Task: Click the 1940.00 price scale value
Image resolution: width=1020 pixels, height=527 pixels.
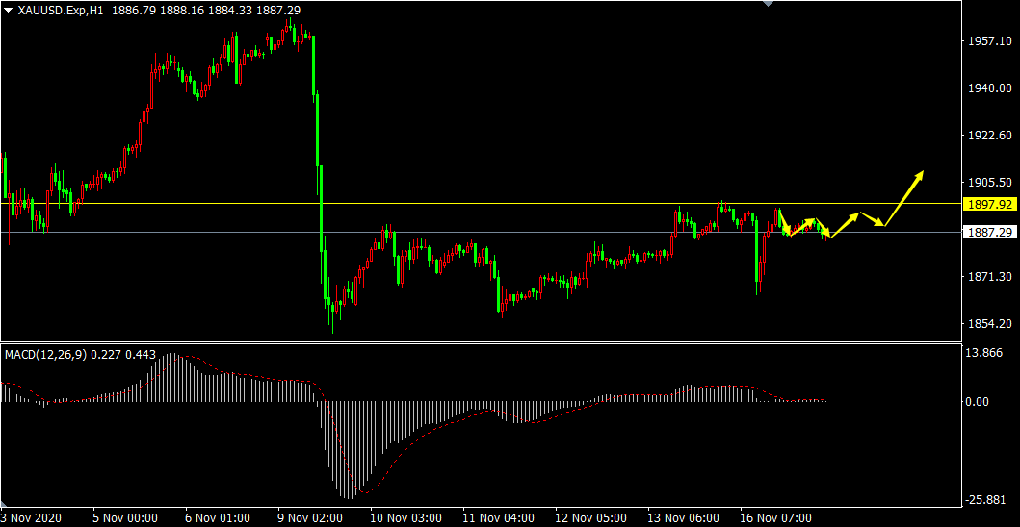Action: coord(989,88)
